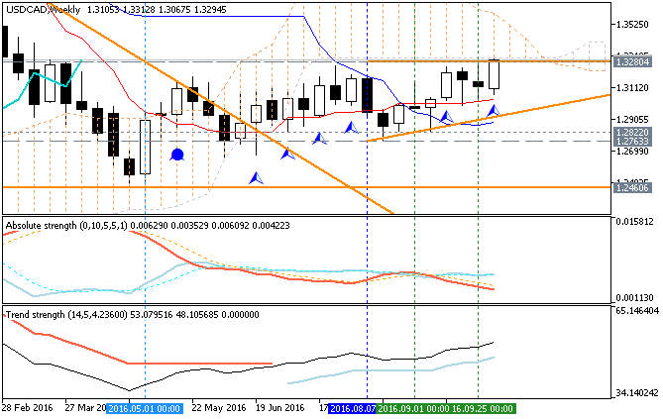Screen dimensions: 663x419
Task: Click the 0.015812 indicator scale value
Action: pyautogui.click(x=634, y=222)
